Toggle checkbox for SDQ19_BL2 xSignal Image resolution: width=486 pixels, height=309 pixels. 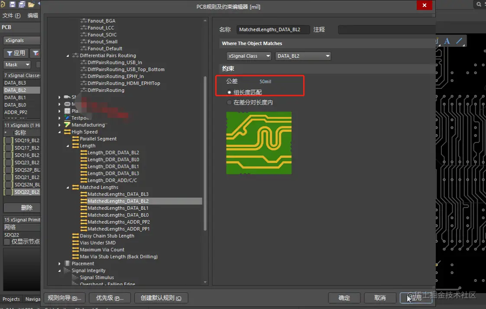point(9,140)
